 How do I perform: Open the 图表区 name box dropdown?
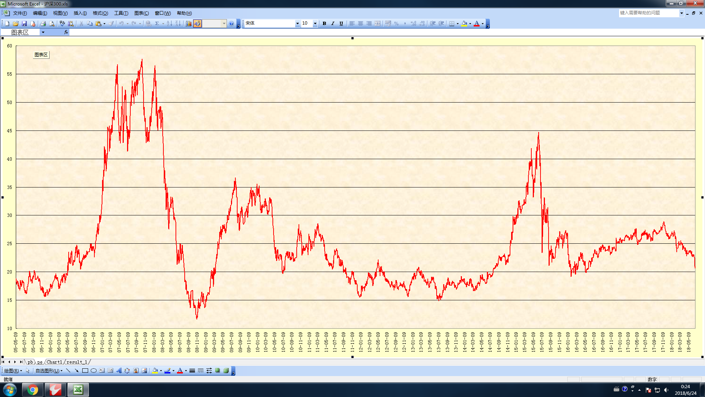click(x=43, y=32)
